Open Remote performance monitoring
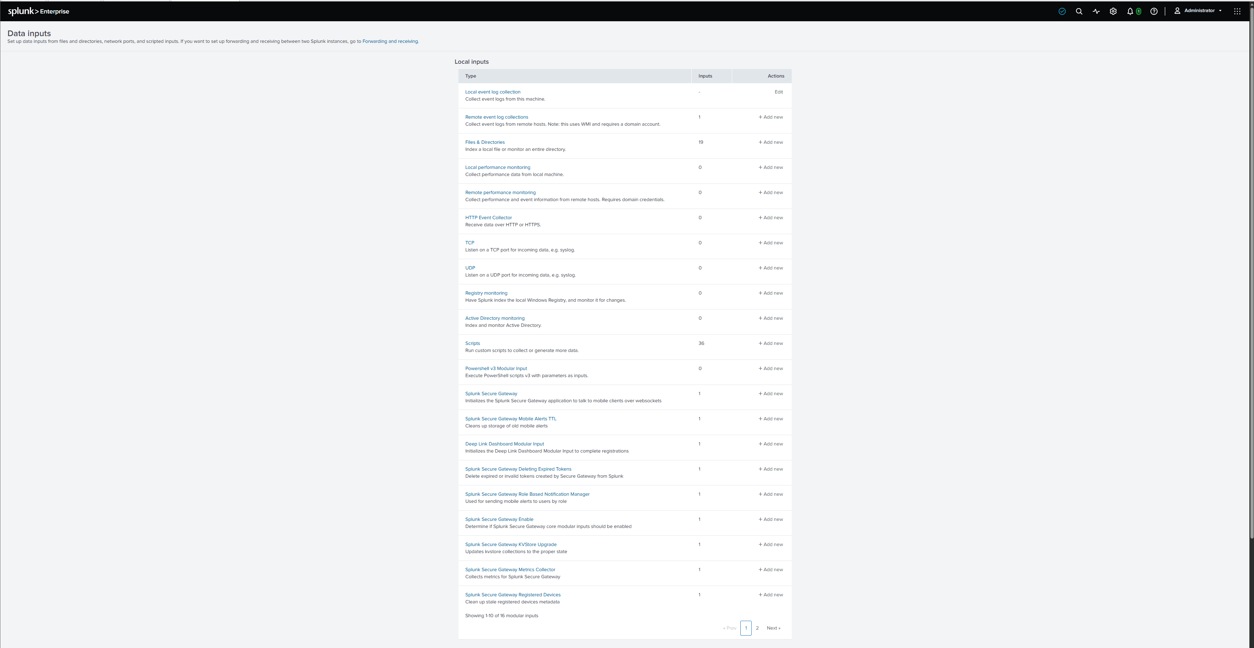1254x648 pixels. [501, 193]
